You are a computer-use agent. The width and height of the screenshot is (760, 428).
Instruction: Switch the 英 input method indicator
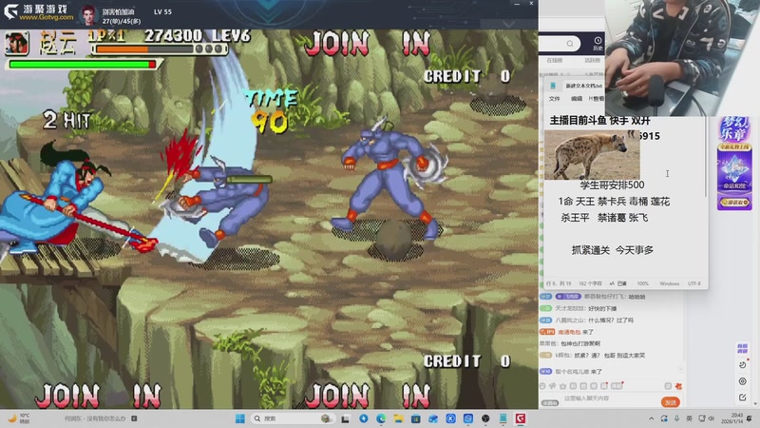[690, 418]
